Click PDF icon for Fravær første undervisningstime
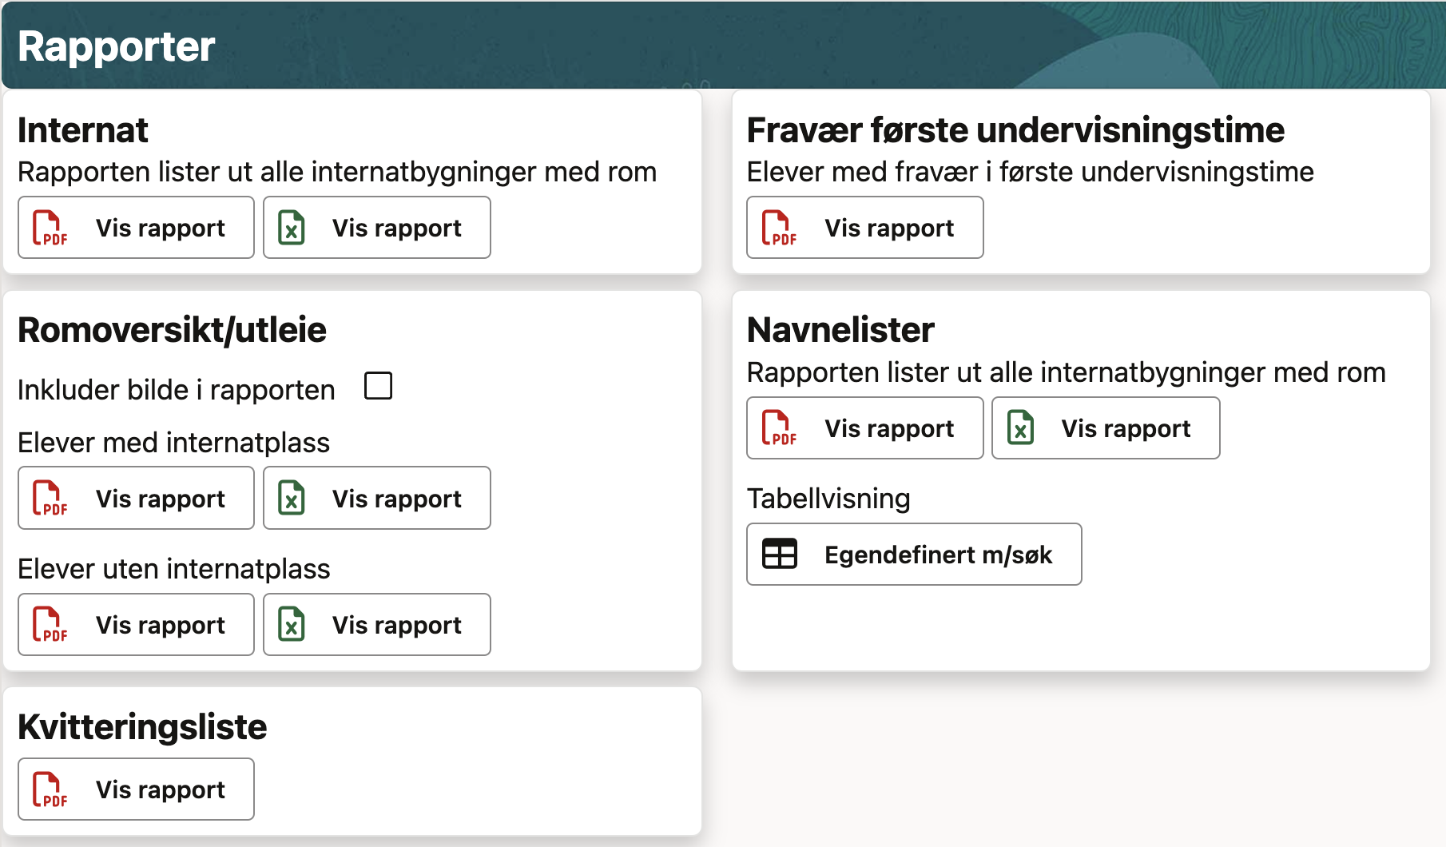 [x=778, y=228]
